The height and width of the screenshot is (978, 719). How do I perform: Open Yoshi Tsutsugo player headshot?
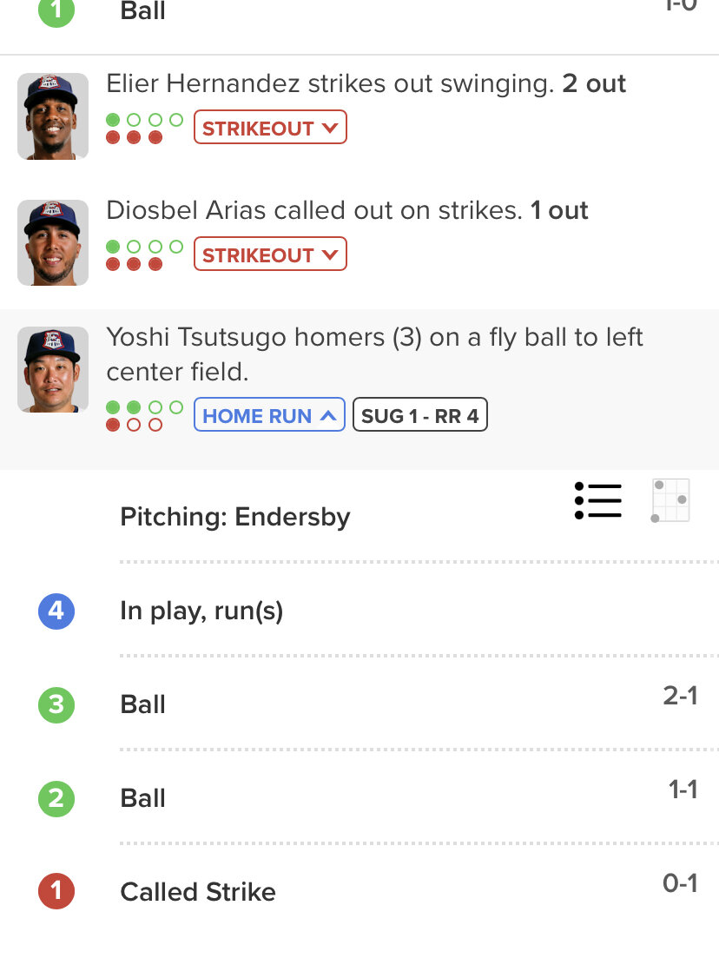pyautogui.click(x=53, y=370)
